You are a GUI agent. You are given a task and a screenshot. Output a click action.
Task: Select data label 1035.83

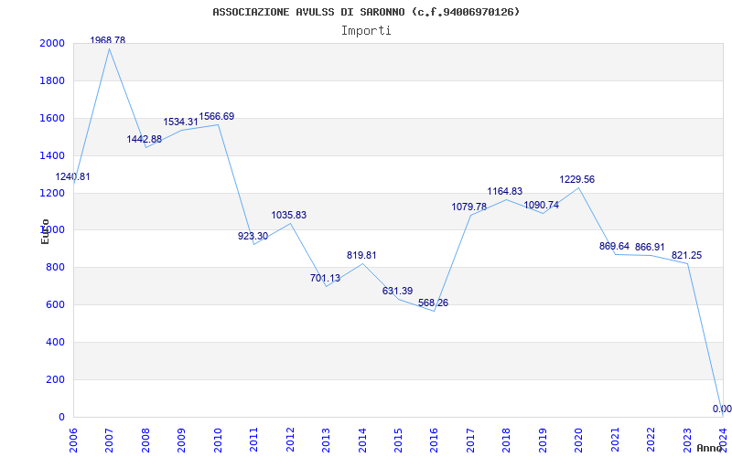point(289,215)
